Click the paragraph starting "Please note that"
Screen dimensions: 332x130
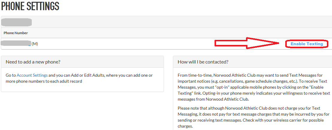tap(253, 117)
